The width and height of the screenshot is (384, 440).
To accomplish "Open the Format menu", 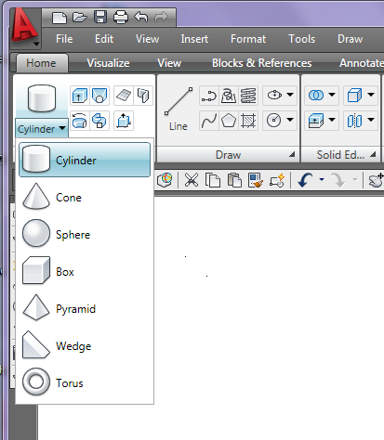I will (248, 39).
